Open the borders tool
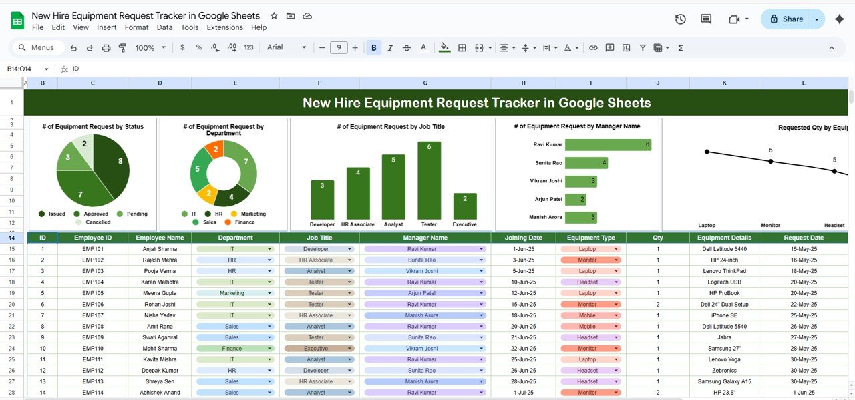 (462, 48)
